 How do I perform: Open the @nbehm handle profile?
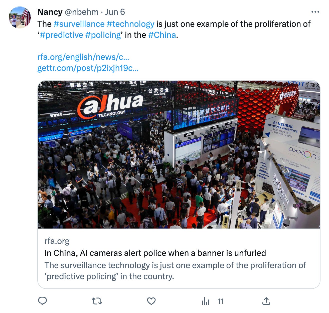[82, 12]
